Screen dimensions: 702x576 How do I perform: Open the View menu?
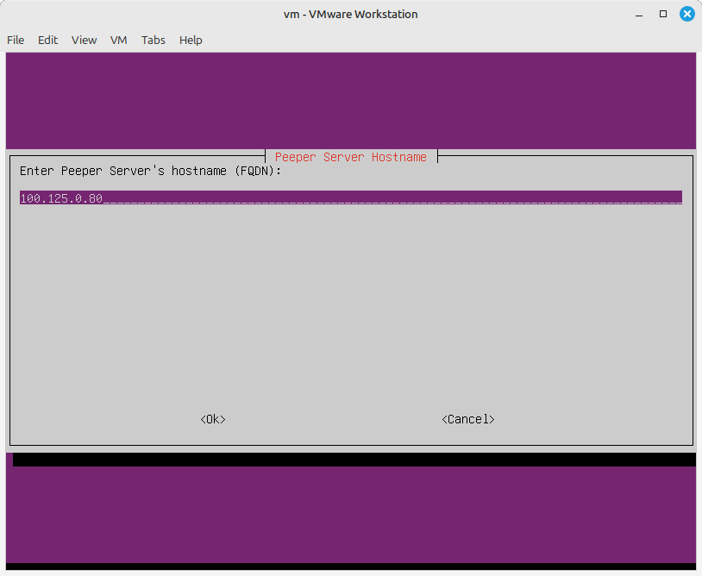coord(85,41)
